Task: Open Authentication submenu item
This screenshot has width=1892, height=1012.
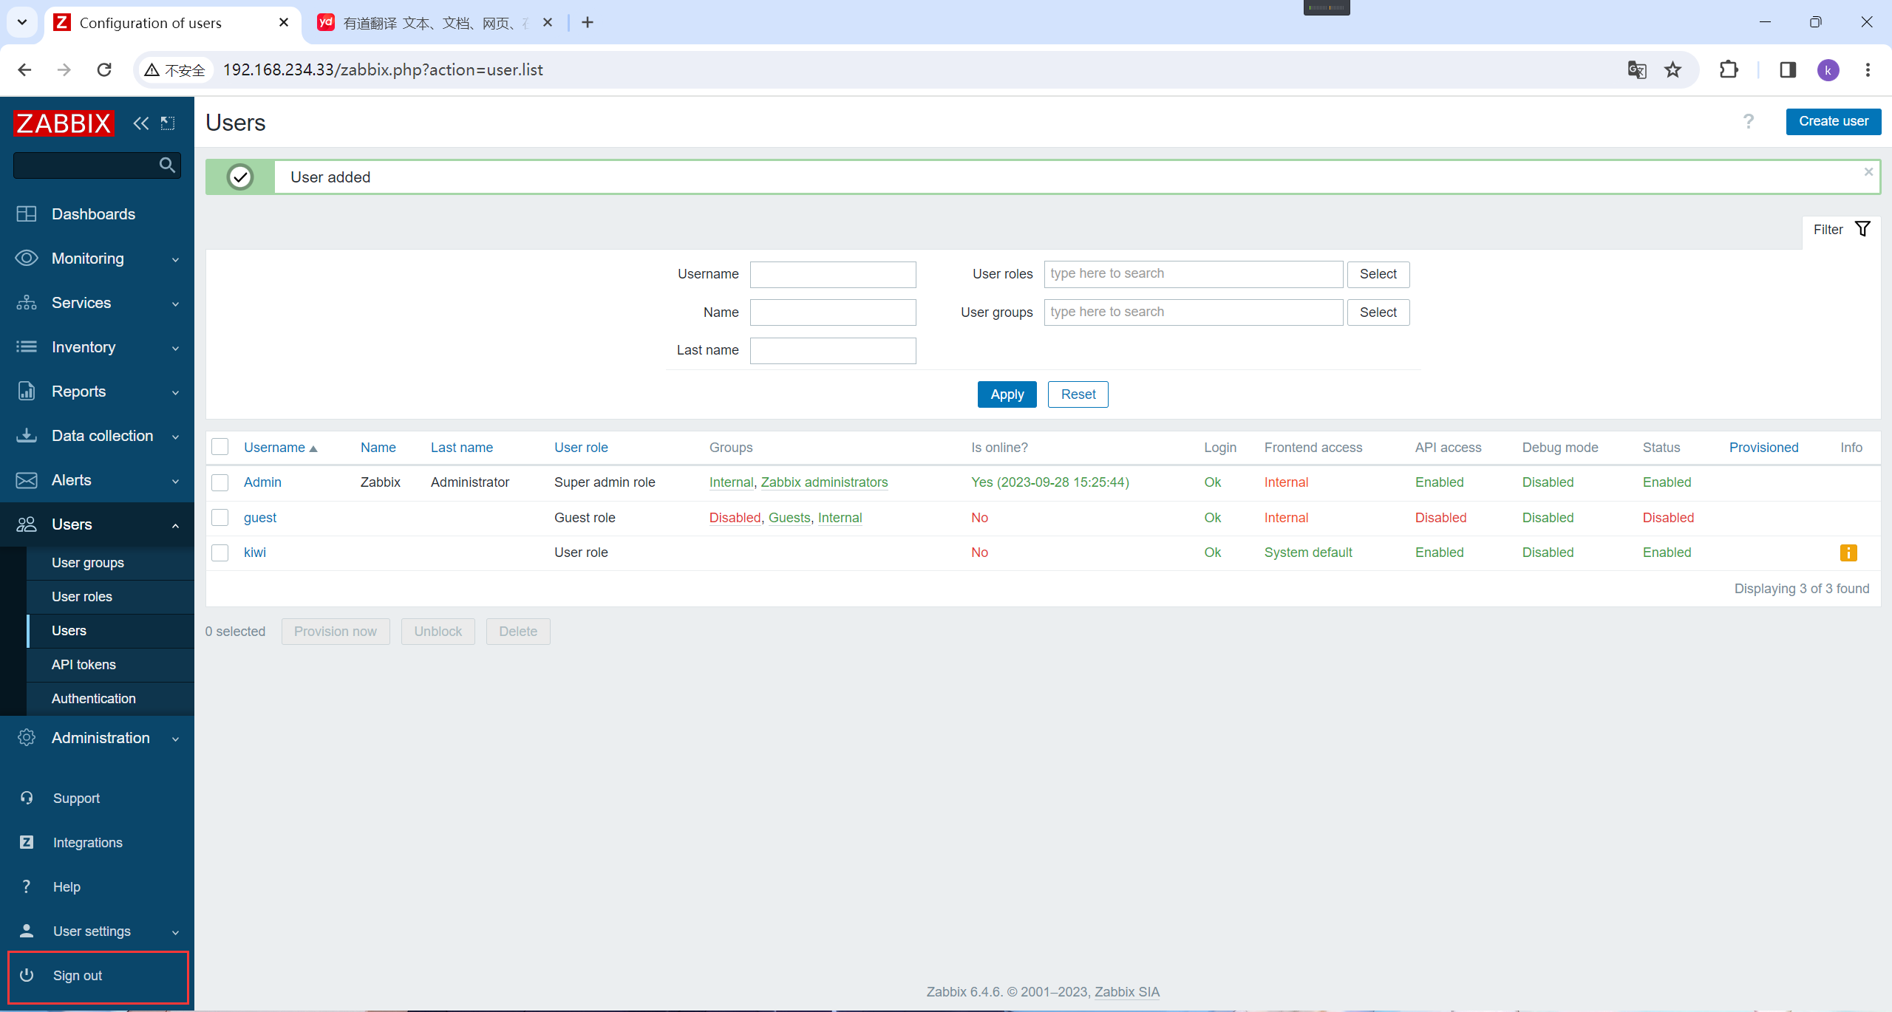Action: coord(94,699)
